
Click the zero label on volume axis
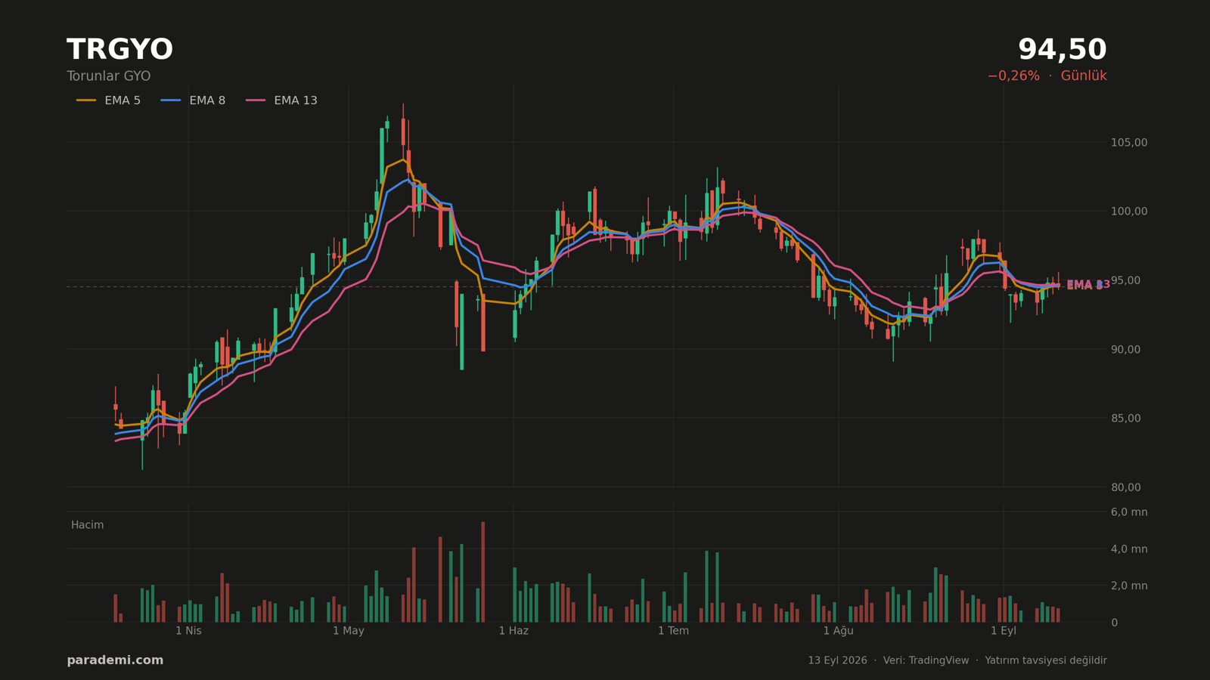click(x=1114, y=623)
